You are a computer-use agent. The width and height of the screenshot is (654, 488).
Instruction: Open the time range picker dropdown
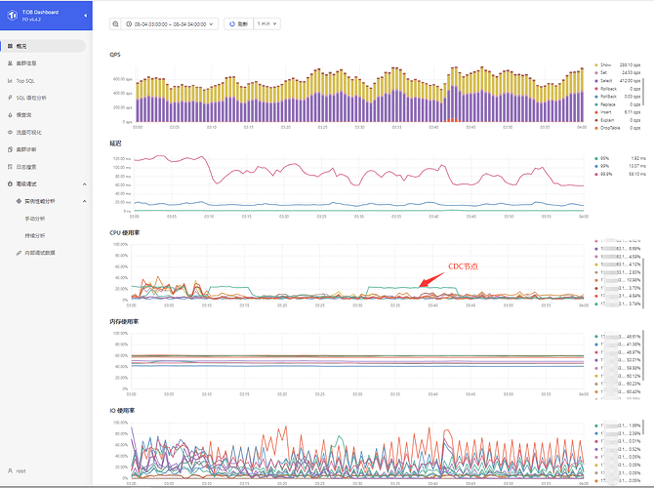click(171, 24)
